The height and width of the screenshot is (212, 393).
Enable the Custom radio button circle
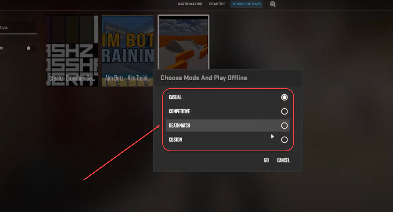coord(284,140)
